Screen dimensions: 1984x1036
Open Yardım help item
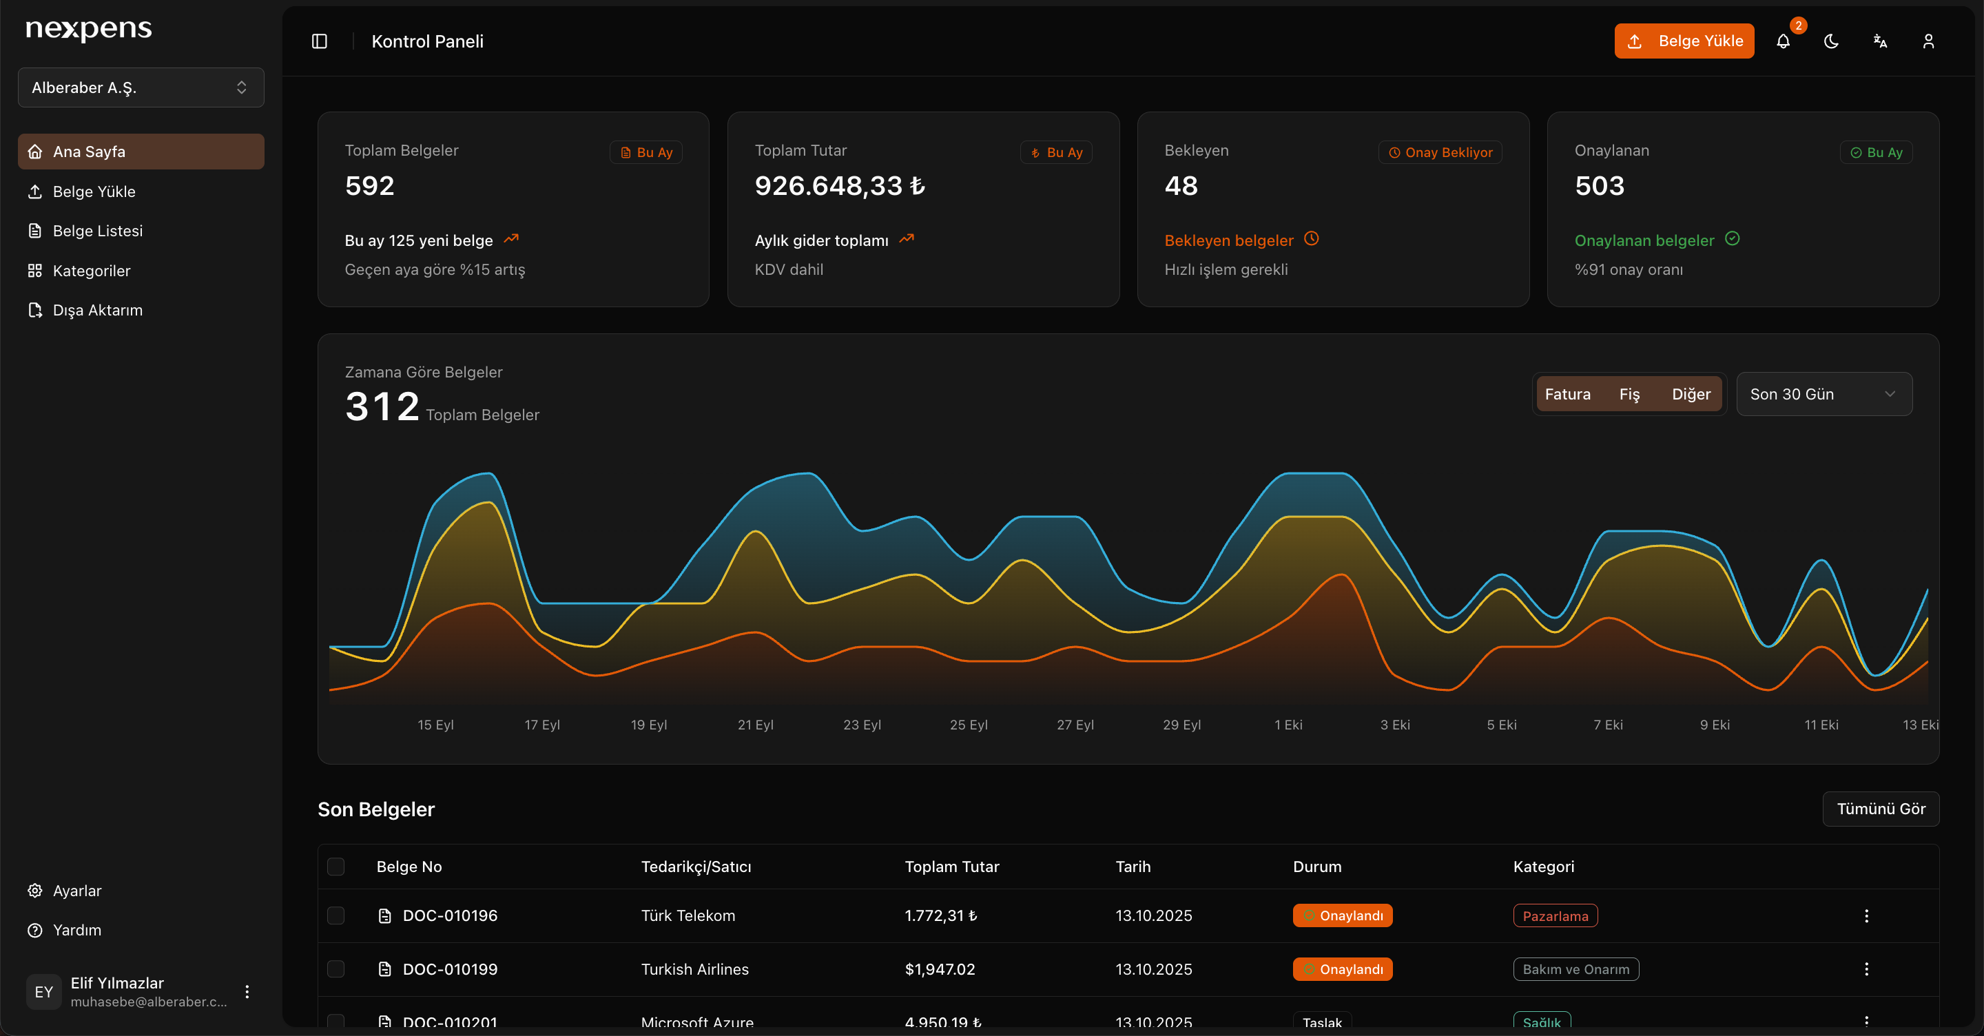click(77, 931)
